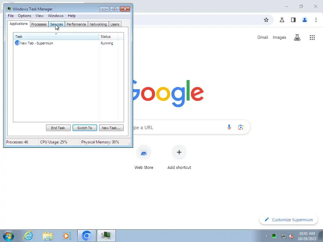Image resolution: width=323 pixels, height=242 pixels.
Task: Click the Show desktop strip at taskbar end
Action: coord(321,236)
